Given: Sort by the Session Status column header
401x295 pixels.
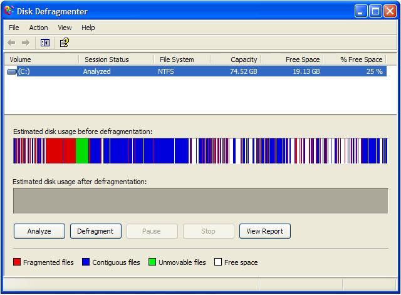Looking at the screenshot, I should [x=117, y=60].
